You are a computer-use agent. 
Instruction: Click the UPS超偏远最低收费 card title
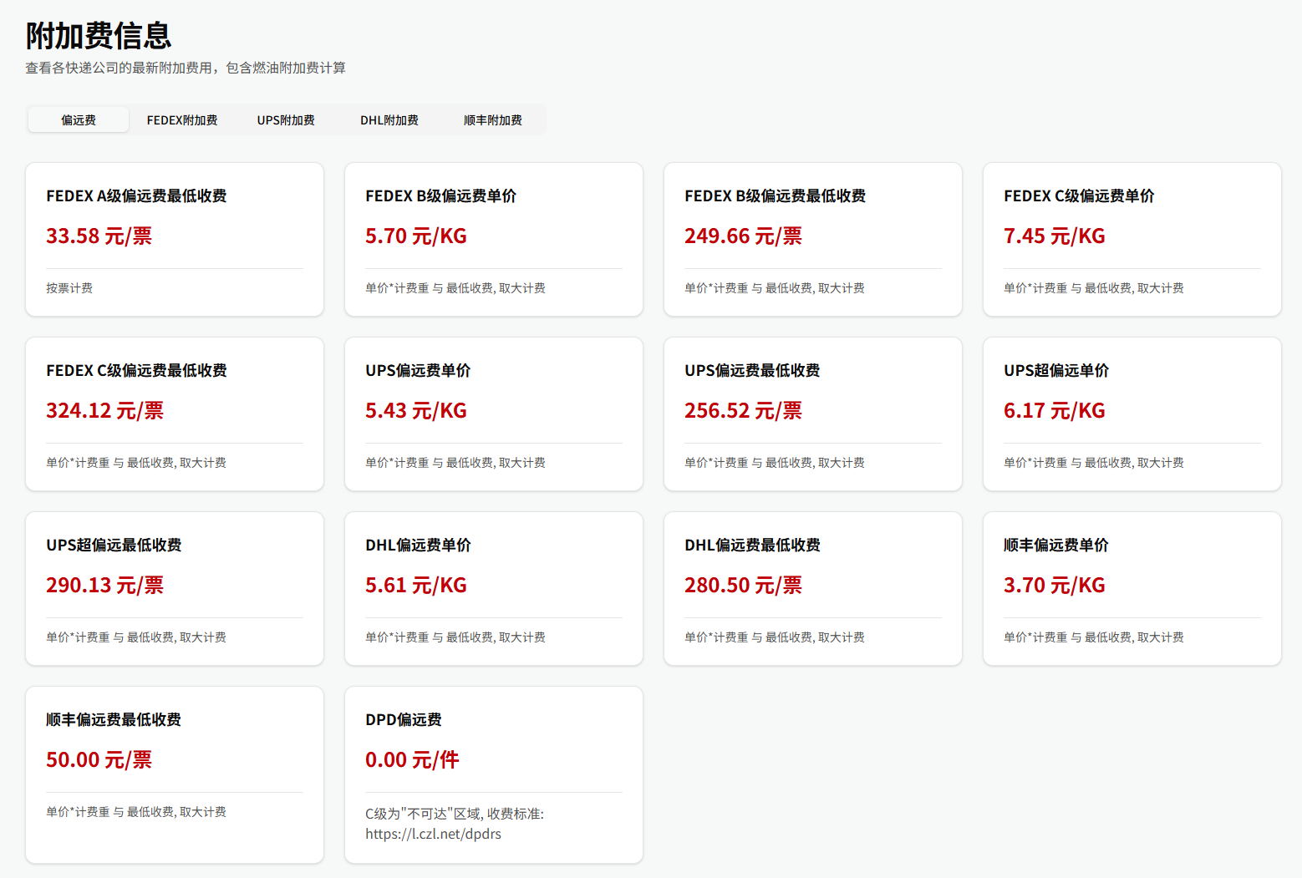114,545
